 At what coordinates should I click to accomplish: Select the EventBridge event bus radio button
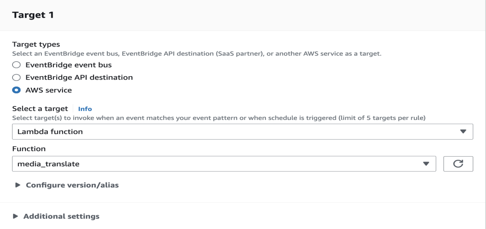pos(16,65)
